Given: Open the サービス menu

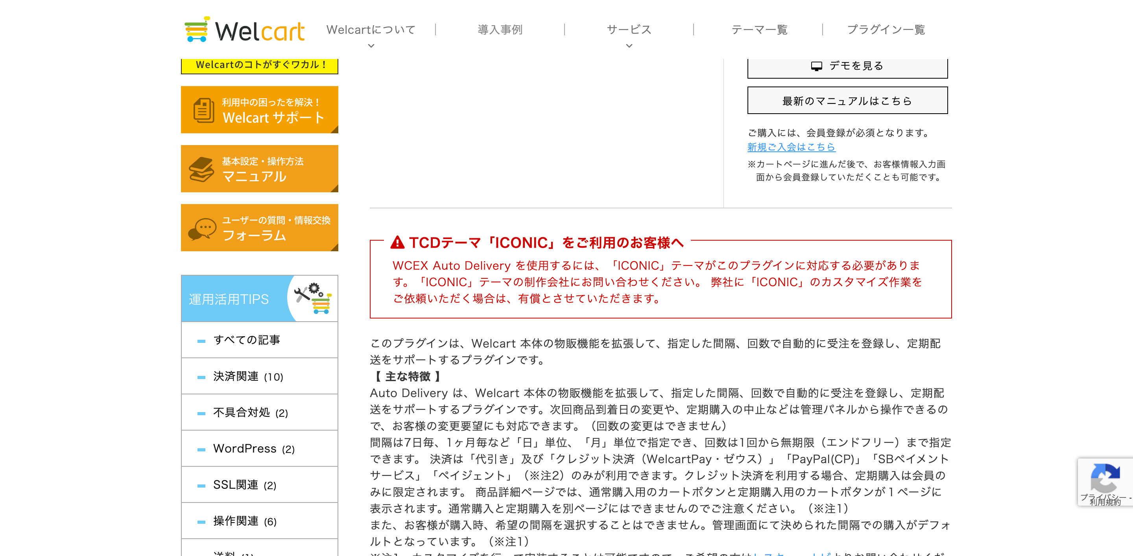Looking at the screenshot, I should point(629,29).
